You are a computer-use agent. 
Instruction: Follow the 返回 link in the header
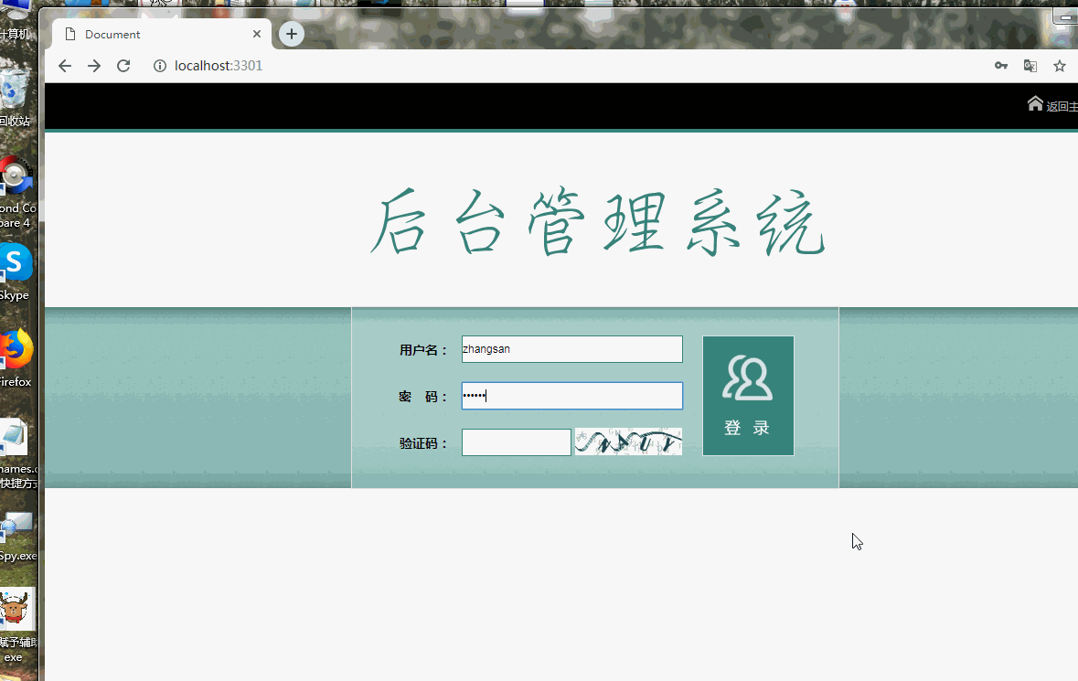pyautogui.click(x=1062, y=107)
